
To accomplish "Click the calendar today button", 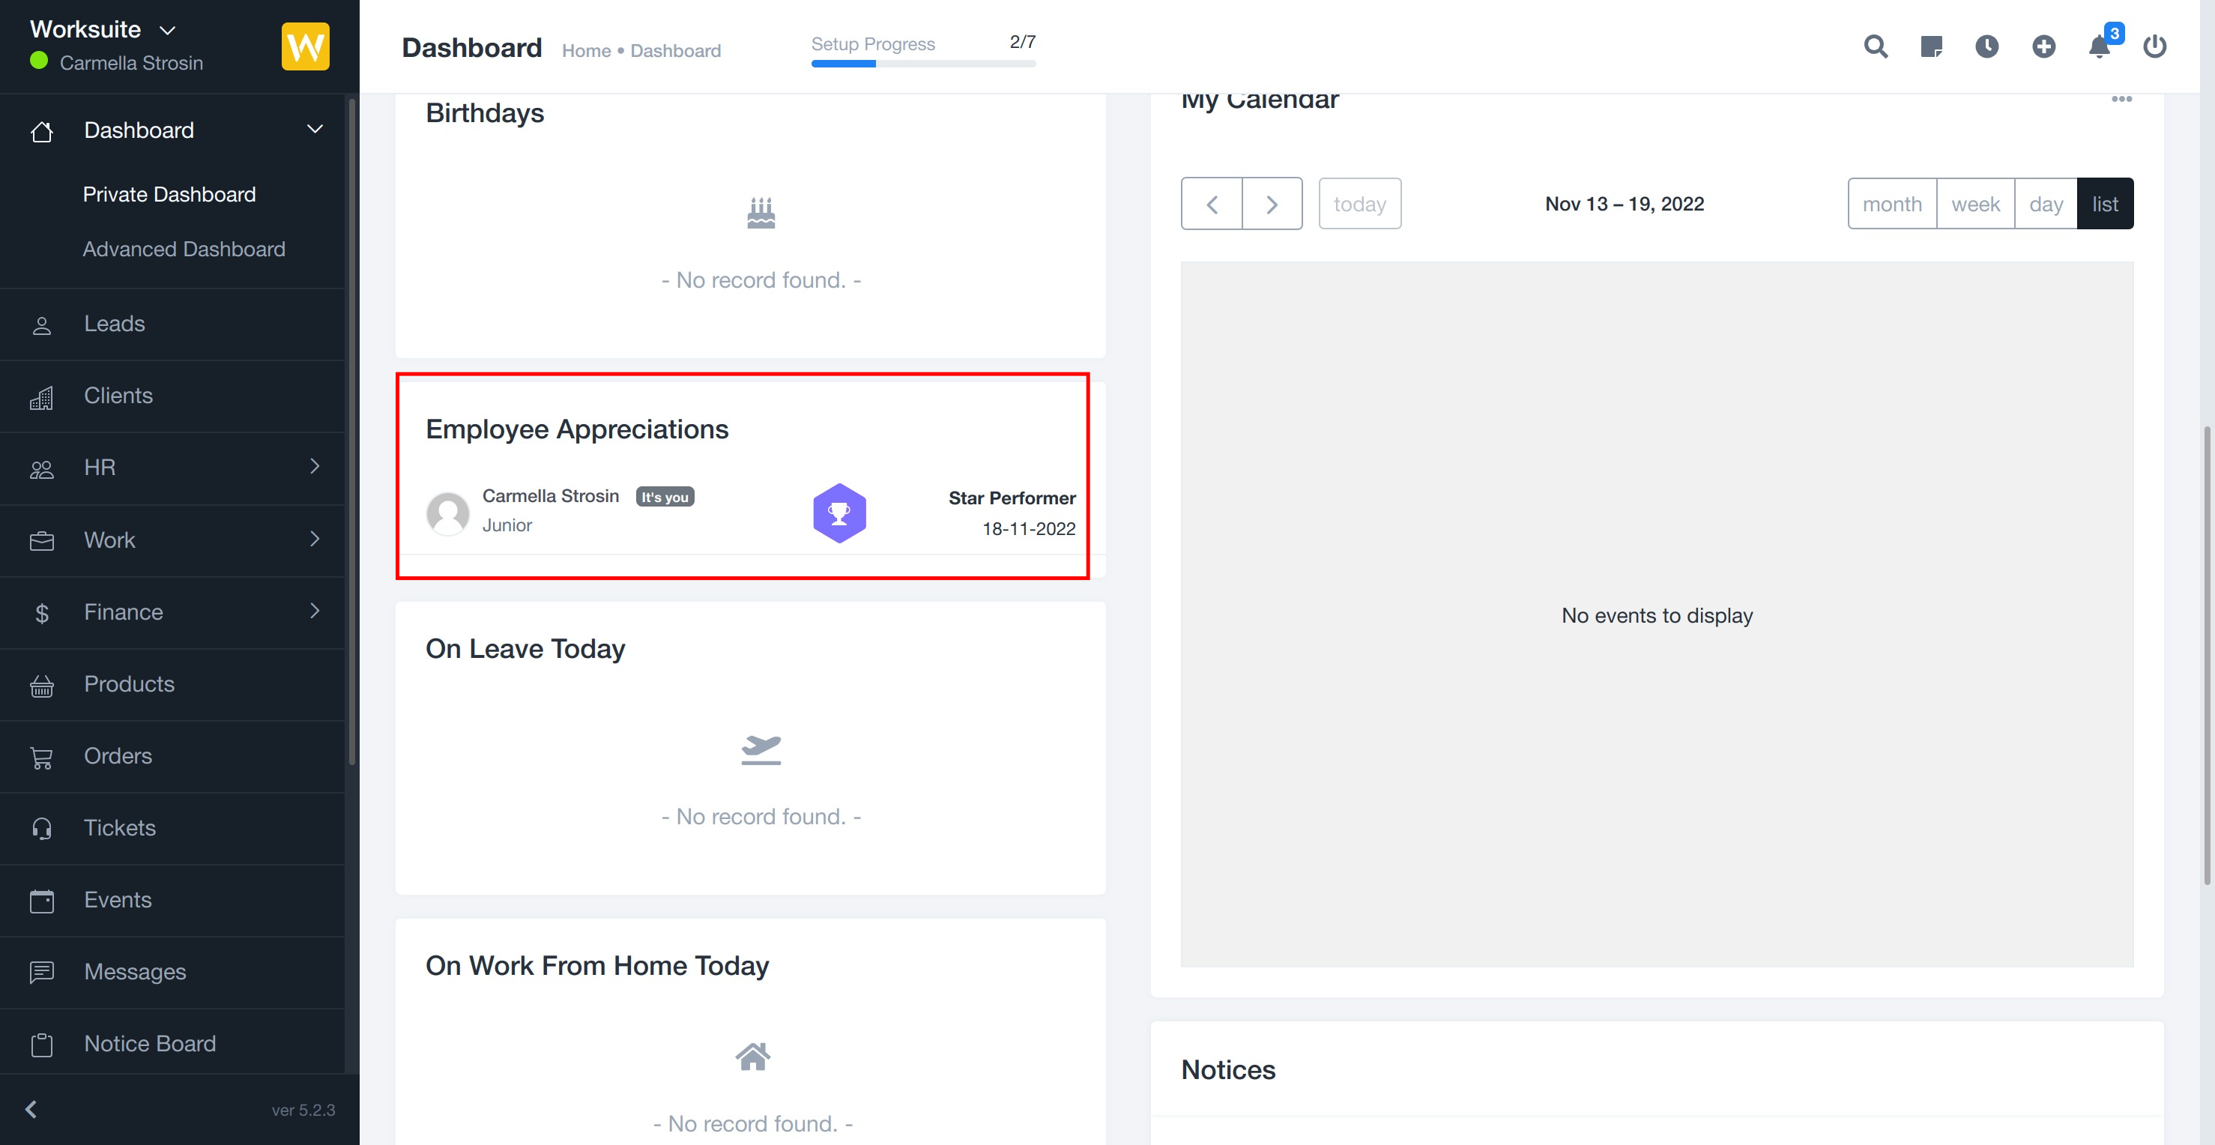I will [x=1359, y=204].
